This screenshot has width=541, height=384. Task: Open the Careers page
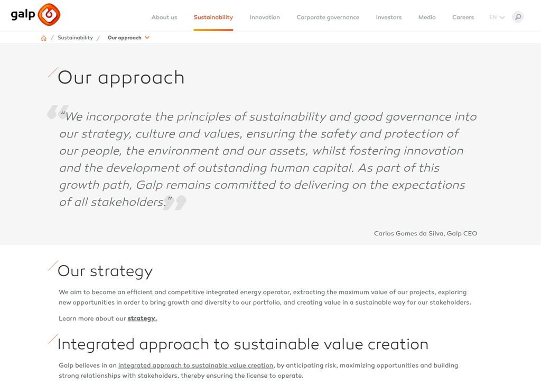tap(463, 17)
